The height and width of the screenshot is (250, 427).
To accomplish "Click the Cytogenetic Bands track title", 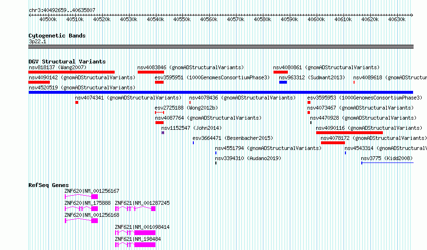I will point(57,36).
